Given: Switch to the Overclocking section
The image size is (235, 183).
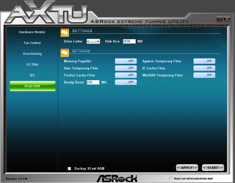Looking at the screenshot, I should [x=32, y=54].
